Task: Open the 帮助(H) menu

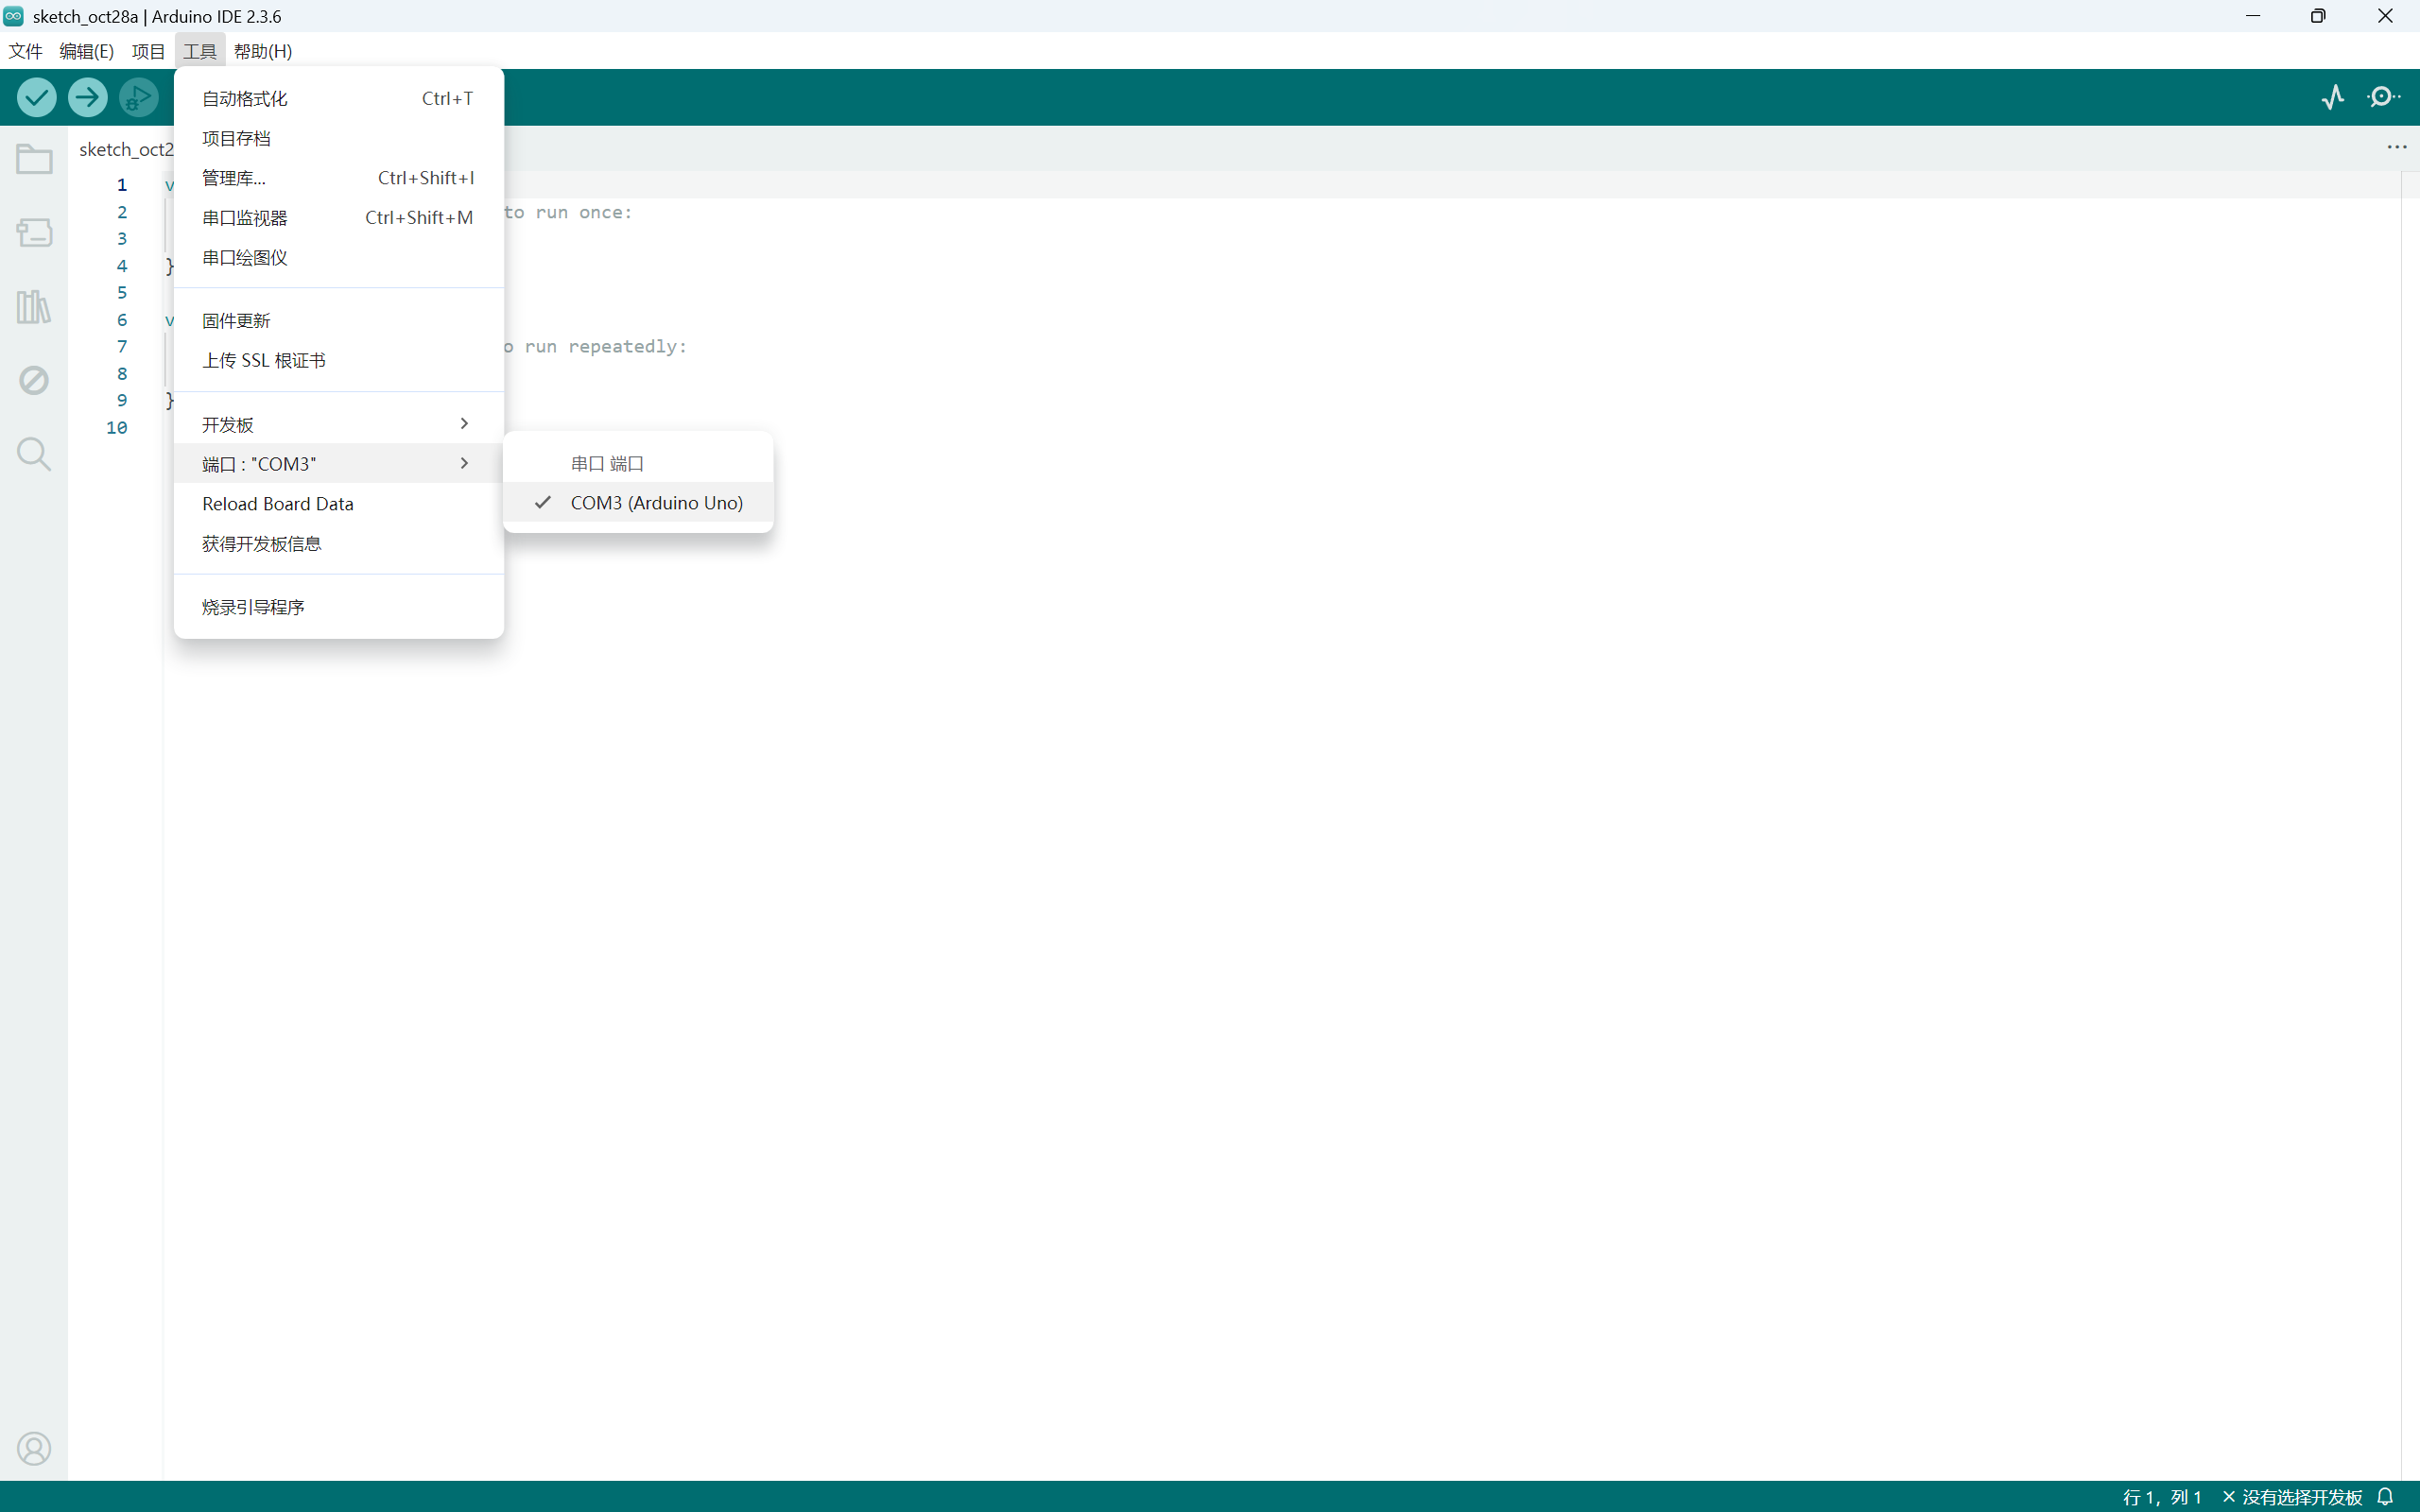Action: (263, 51)
